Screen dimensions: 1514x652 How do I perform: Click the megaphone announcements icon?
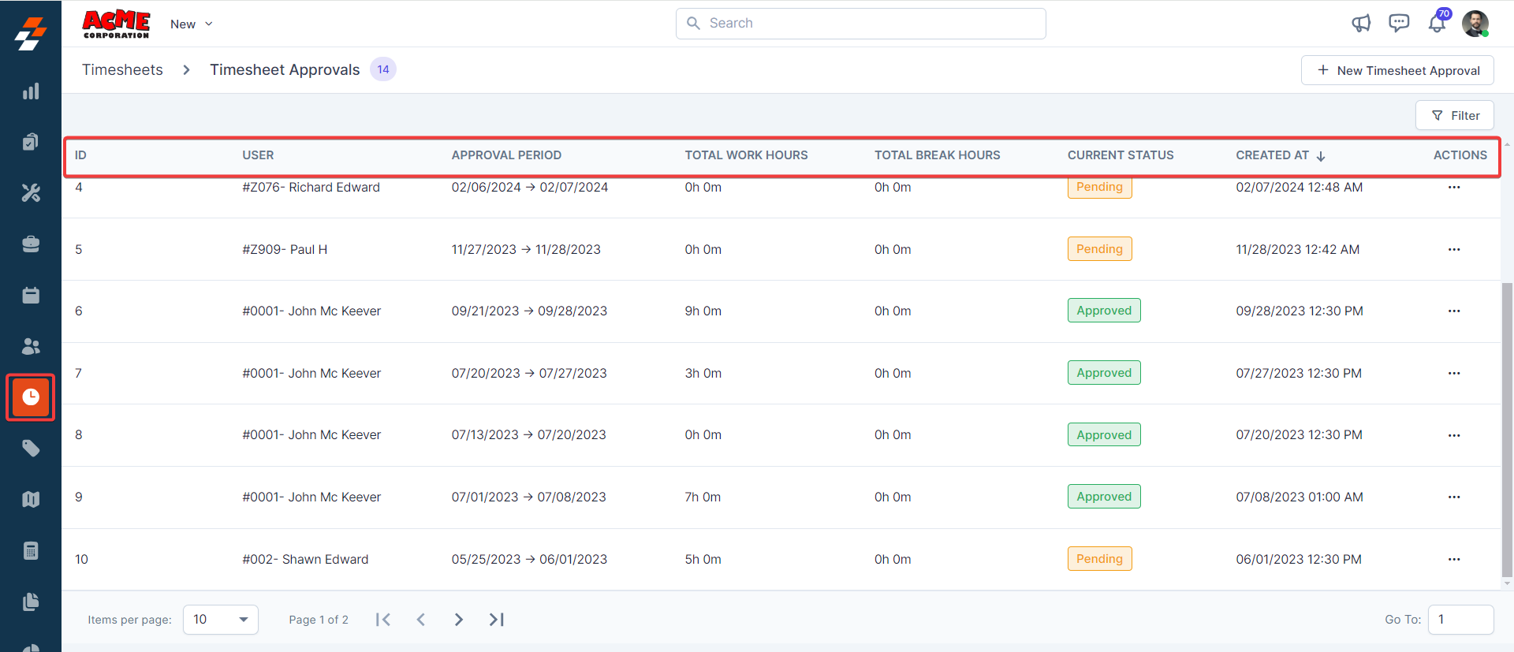pyautogui.click(x=1361, y=24)
